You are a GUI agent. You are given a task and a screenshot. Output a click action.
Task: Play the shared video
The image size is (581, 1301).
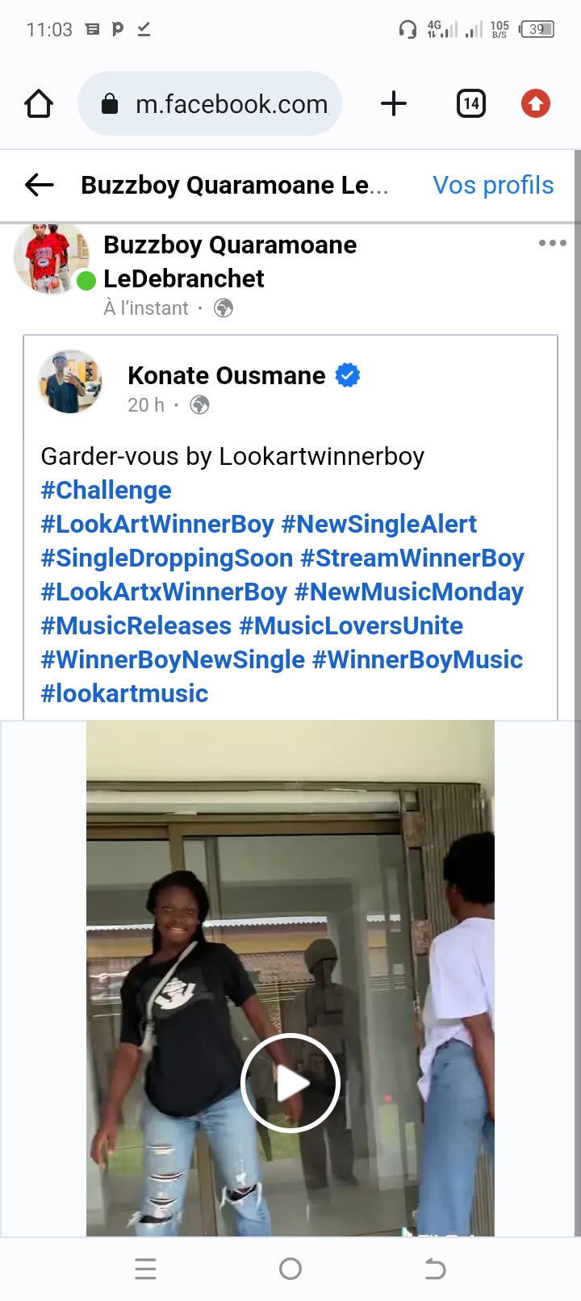point(290,1083)
